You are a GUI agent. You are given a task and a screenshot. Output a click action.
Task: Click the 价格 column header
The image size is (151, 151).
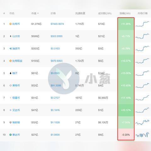53,13
